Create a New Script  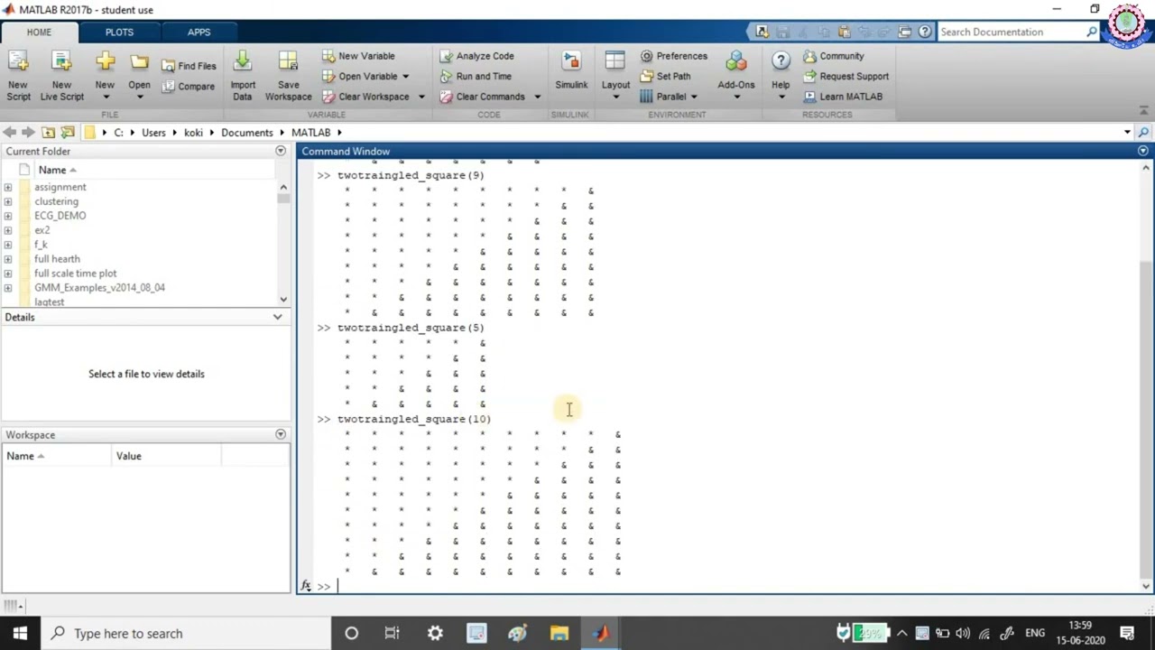point(18,76)
